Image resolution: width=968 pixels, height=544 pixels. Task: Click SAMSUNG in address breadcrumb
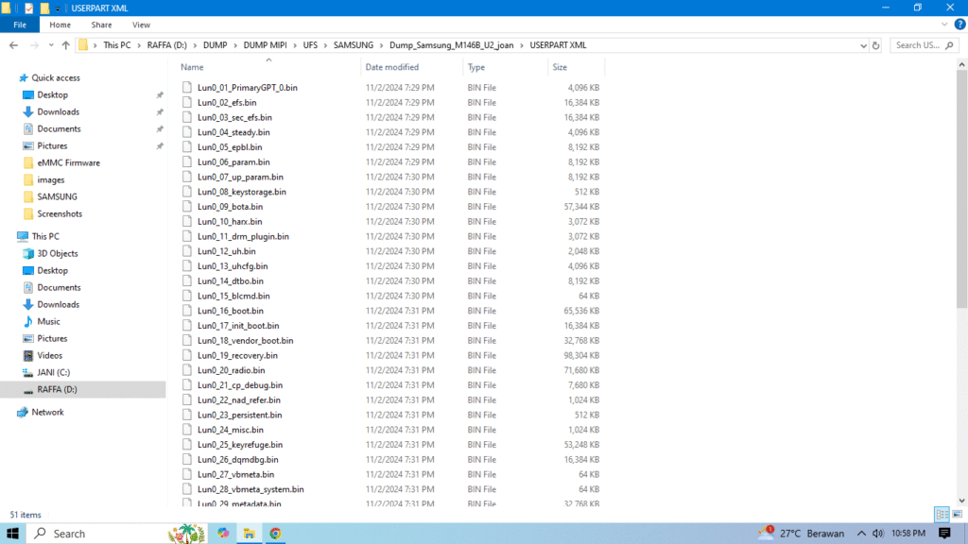(354, 45)
